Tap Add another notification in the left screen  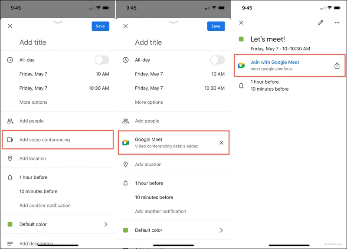(x=45, y=205)
